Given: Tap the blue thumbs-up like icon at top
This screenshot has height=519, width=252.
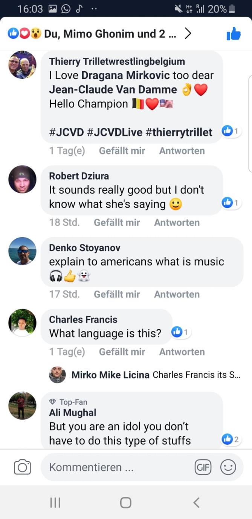Looking at the screenshot, I should pos(234,34).
